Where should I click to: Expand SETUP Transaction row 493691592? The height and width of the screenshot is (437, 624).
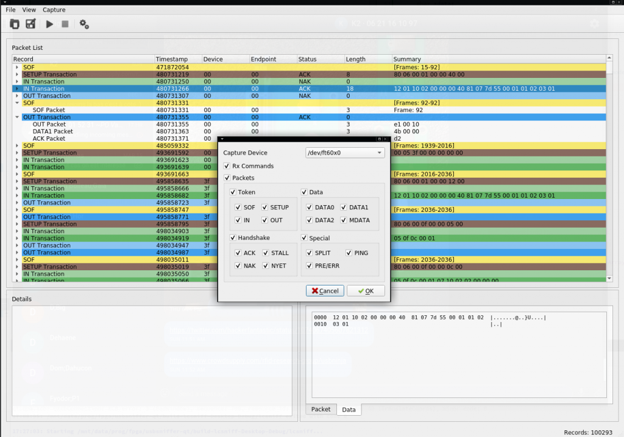[17, 153]
